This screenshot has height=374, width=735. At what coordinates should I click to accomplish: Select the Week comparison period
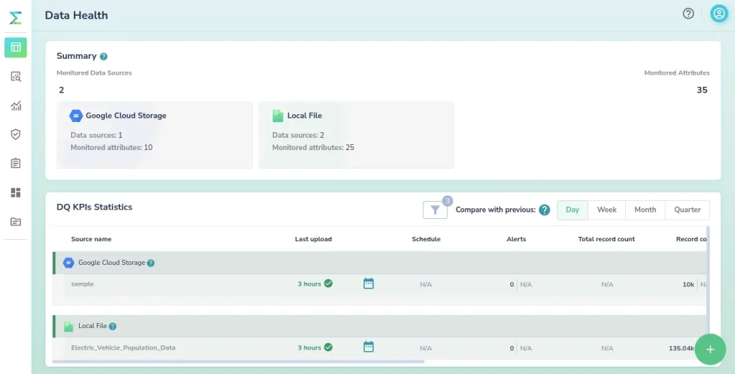tap(607, 210)
